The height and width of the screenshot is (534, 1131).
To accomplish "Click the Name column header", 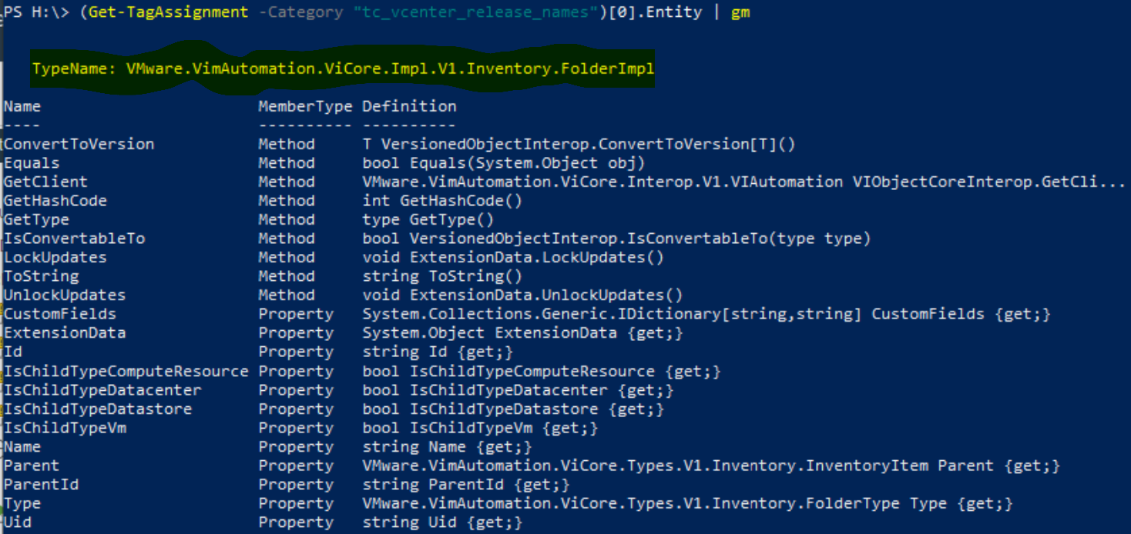I will (x=22, y=106).
